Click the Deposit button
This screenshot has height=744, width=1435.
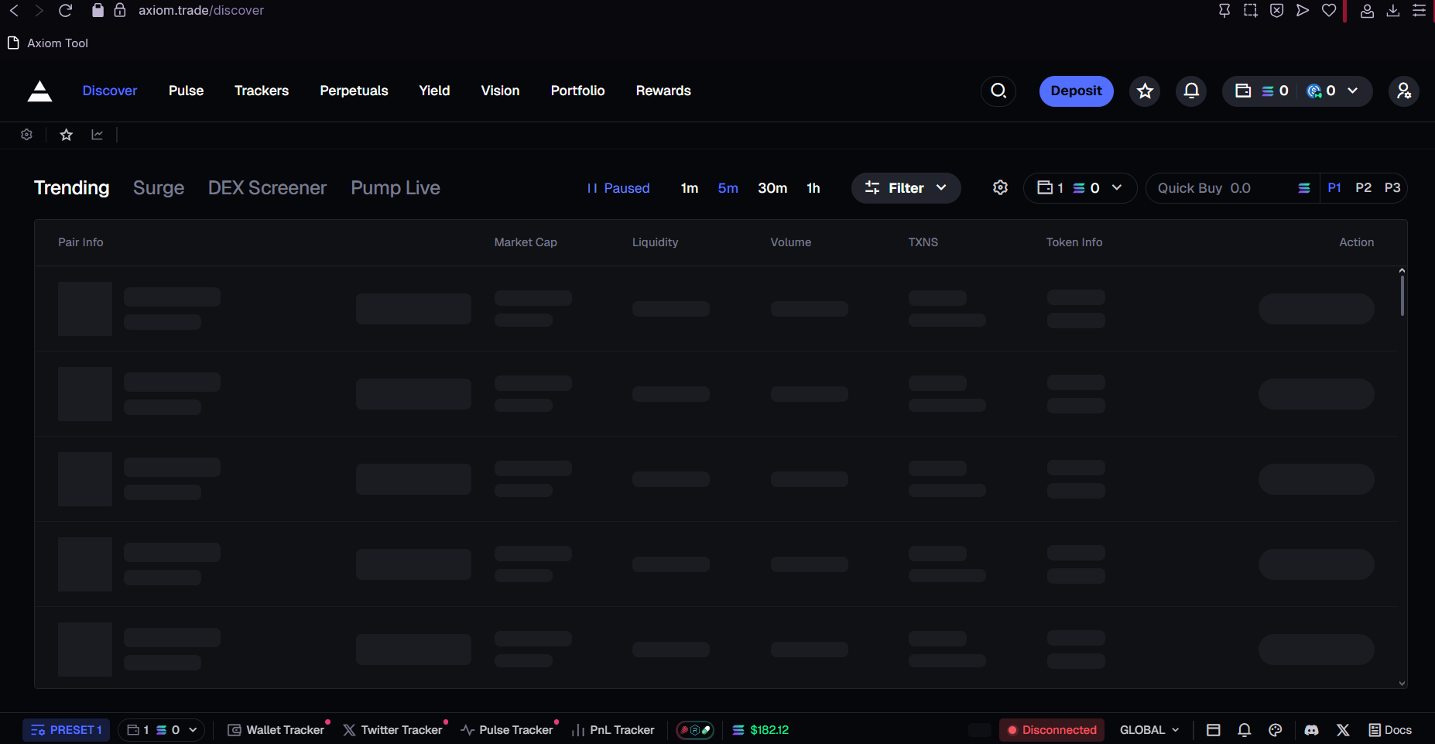point(1076,91)
